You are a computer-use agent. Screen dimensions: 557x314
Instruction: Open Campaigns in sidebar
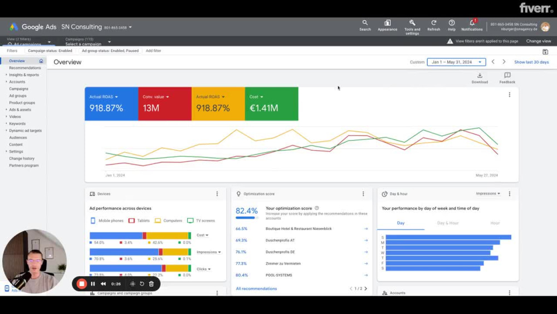point(18,89)
